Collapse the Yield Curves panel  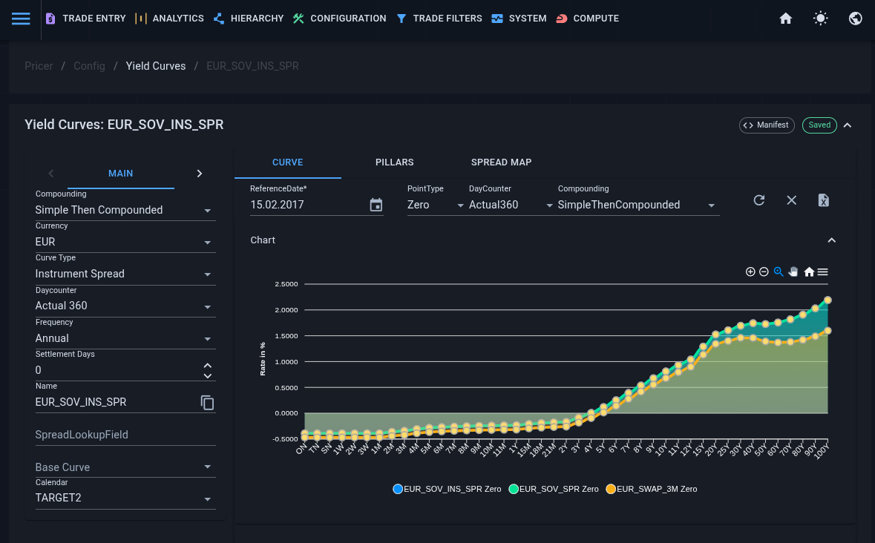pos(848,125)
